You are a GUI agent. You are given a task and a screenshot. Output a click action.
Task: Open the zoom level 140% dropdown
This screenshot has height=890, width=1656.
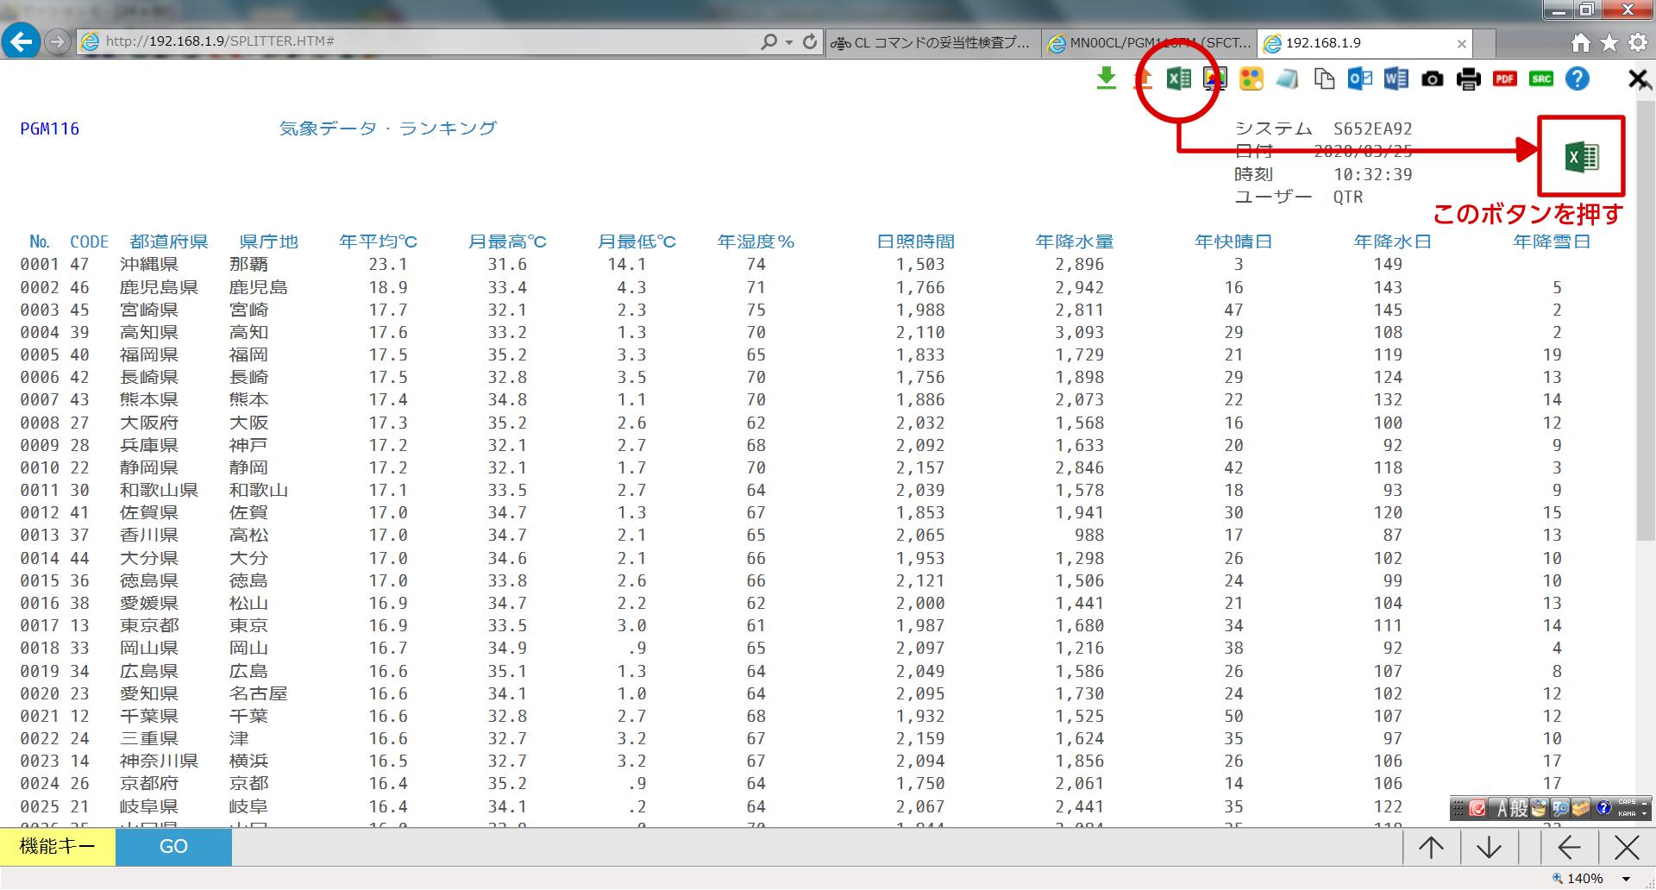coord(1626,879)
